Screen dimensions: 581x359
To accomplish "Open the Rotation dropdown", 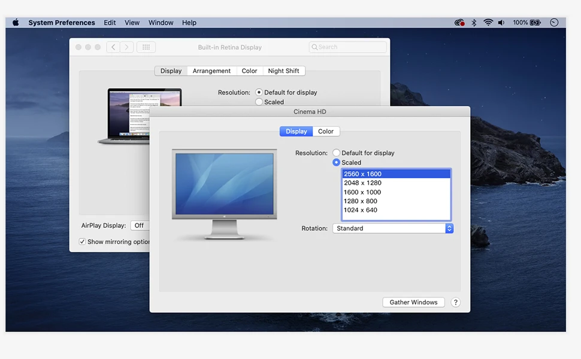I will click(x=393, y=229).
